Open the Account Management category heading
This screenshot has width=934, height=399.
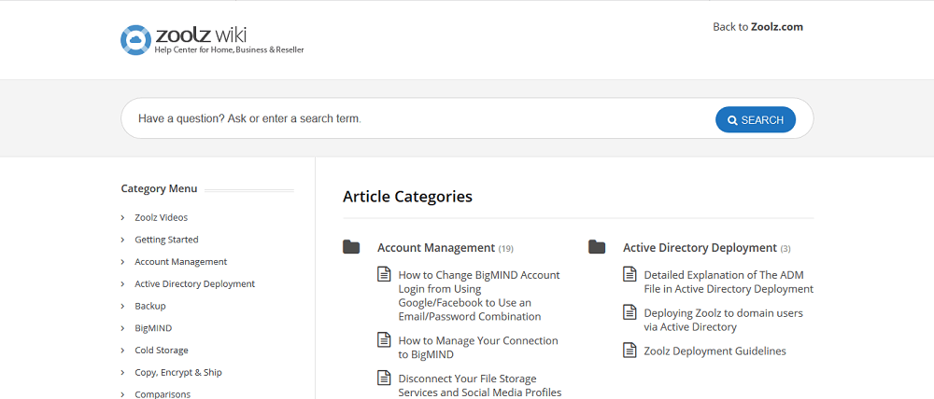[436, 247]
